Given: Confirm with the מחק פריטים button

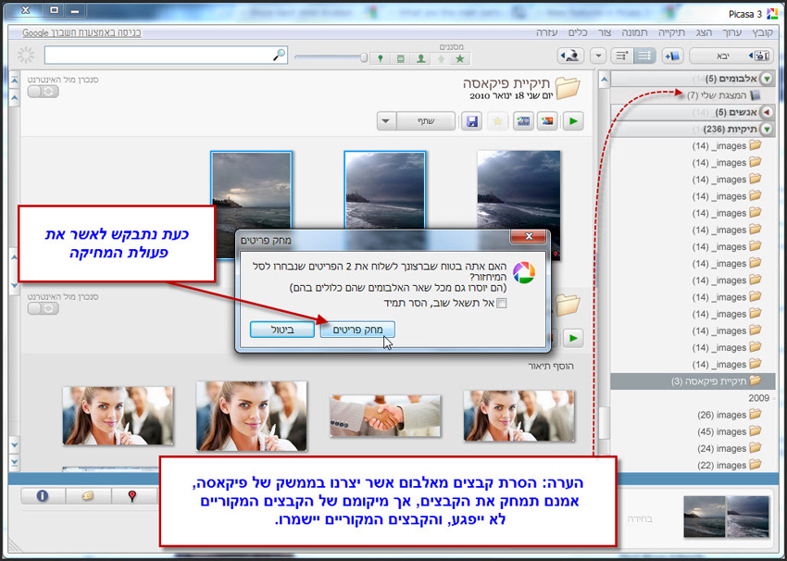Looking at the screenshot, I should tap(357, 330).
